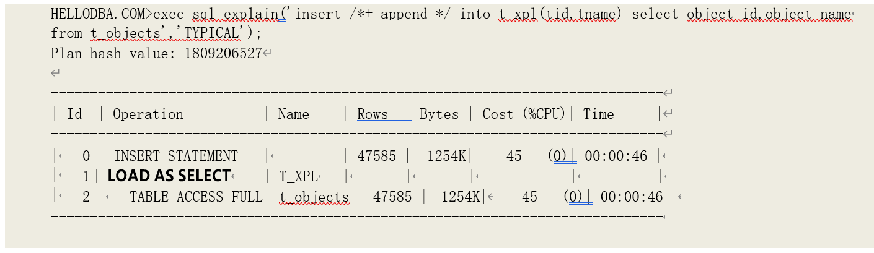Click the Rows column header
The width and height of the screenshot is (874, 253).
(x=373, y=114)
